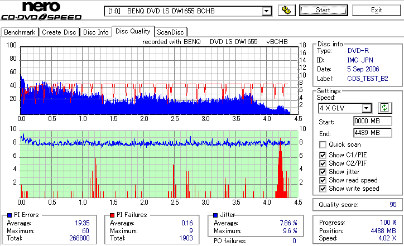Click Jitter maximum 9.6 %
Image resolution: width=404 pixels, height=246 pixels.
[290, 231]
